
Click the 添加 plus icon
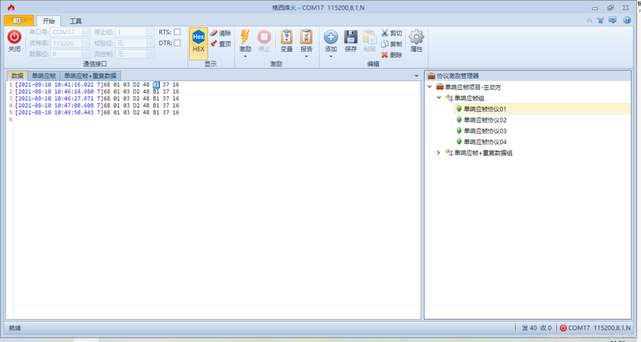[x=331, y=37]
